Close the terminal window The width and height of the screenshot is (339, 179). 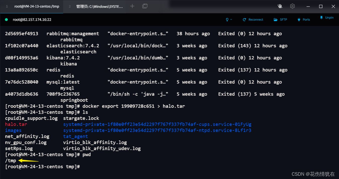point(333,7)
